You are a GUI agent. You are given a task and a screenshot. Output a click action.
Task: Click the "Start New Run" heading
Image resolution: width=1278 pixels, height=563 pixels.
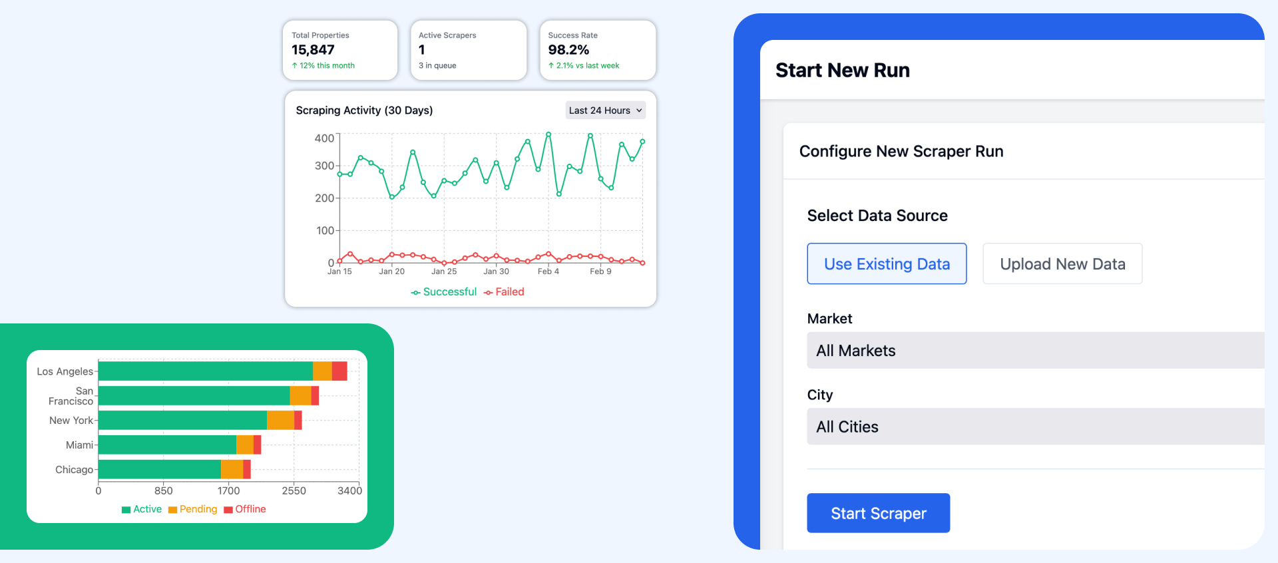pos(843,71)
